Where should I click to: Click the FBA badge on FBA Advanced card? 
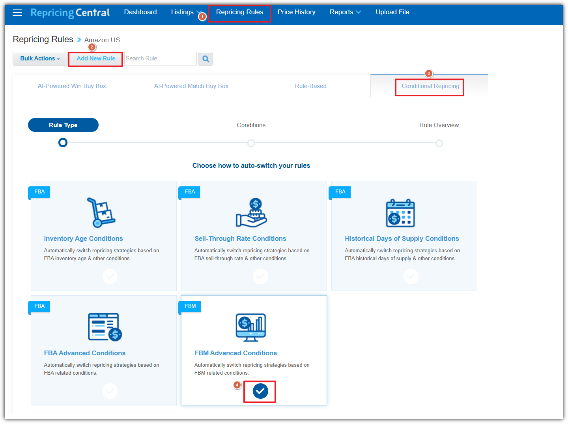point(39,306)
